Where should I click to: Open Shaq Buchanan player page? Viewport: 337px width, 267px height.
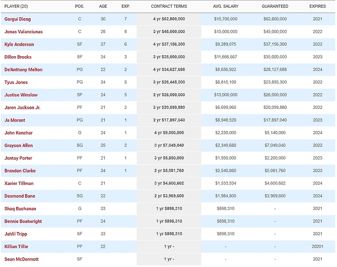pos(20,209)
